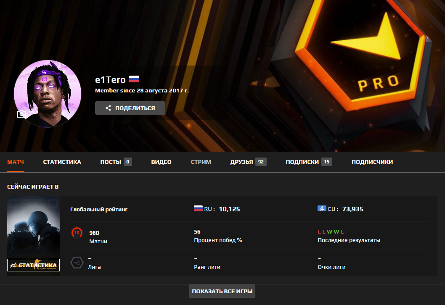Click the camera icon on the avatar
Image resolution: width=445 pixels, height=305 pixels.
pos(21,114)
